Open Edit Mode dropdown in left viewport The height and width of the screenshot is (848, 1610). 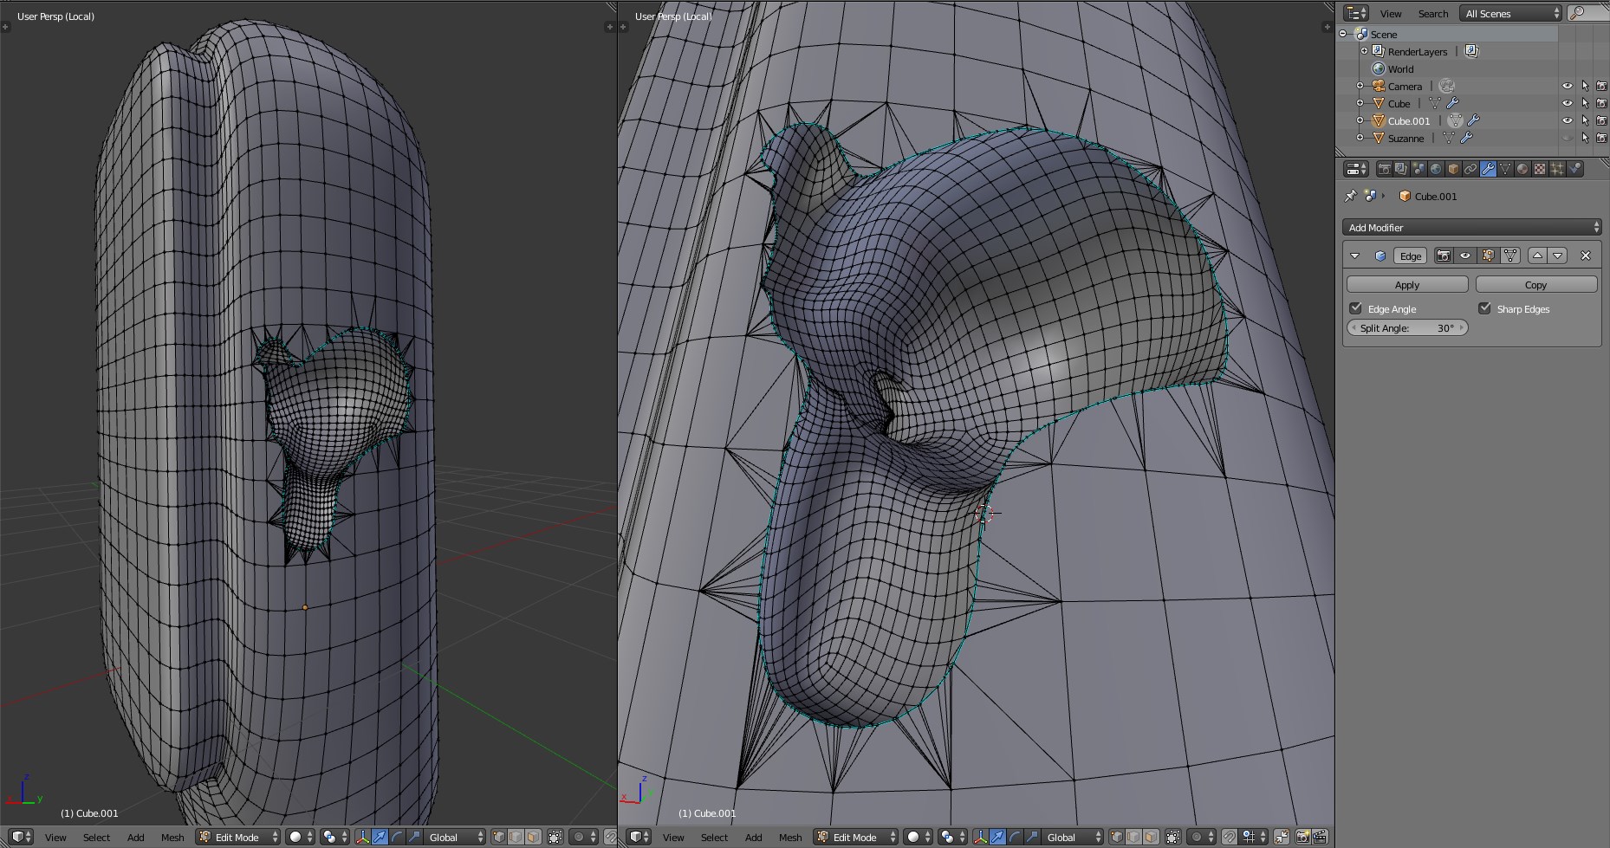[237, 837]
